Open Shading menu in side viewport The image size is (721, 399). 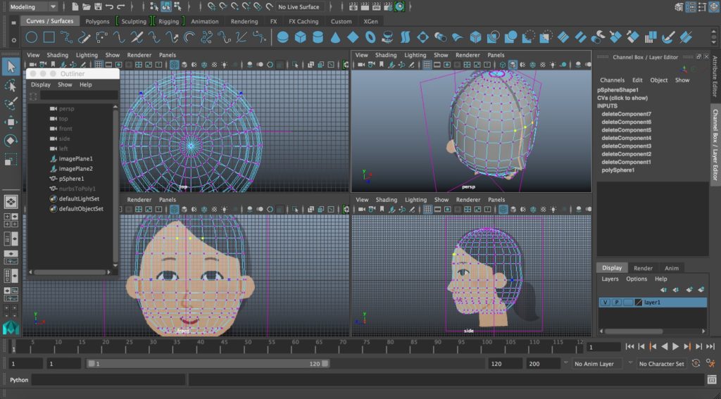click(386, 200)
